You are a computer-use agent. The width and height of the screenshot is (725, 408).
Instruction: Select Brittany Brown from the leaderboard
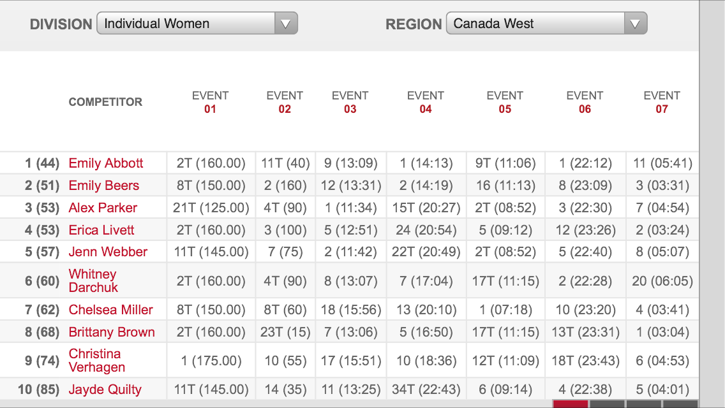(112, 332)
